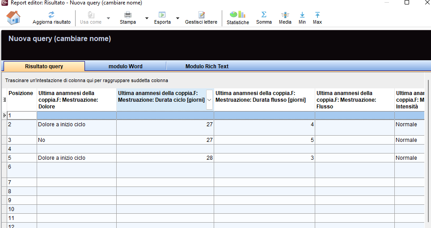Select position cell 8

coord(22,191)
